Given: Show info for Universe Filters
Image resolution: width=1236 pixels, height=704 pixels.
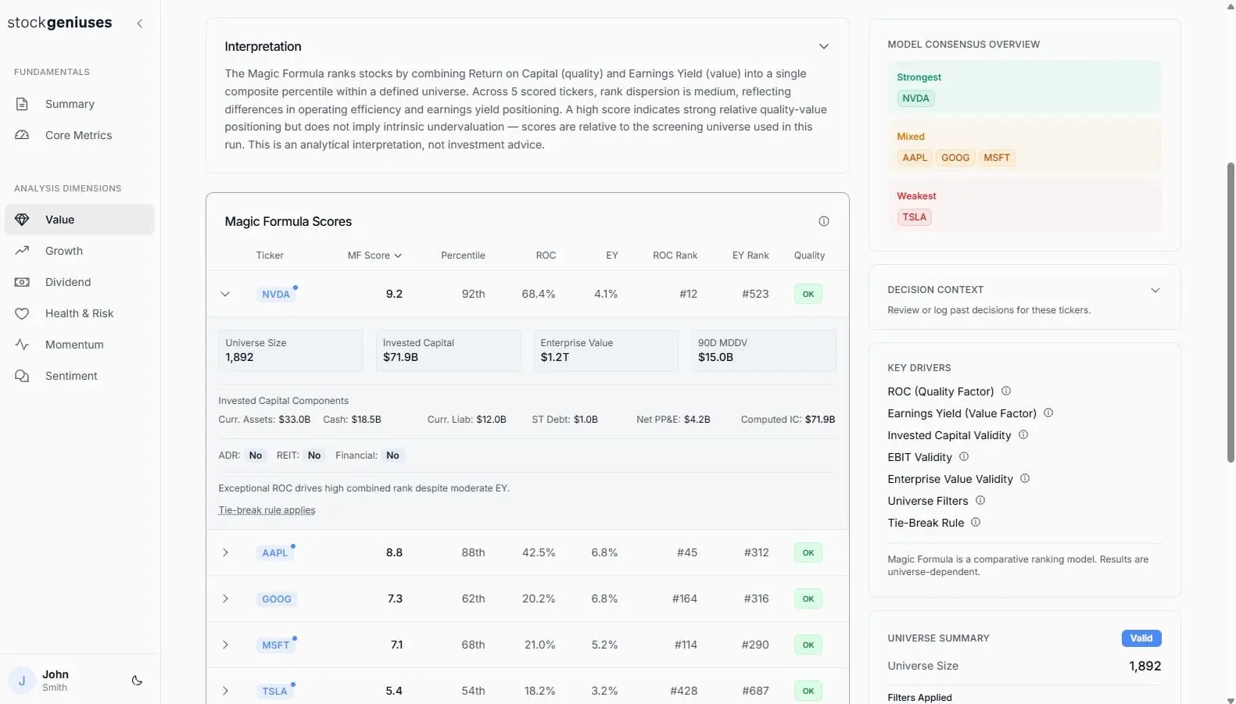Looking at the screenshot, I should tap(980, 500).
